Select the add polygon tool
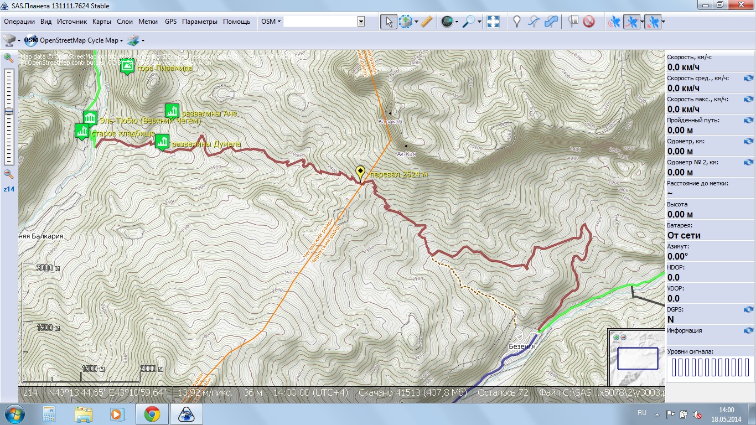756x425 pixels. coord(551,22)
